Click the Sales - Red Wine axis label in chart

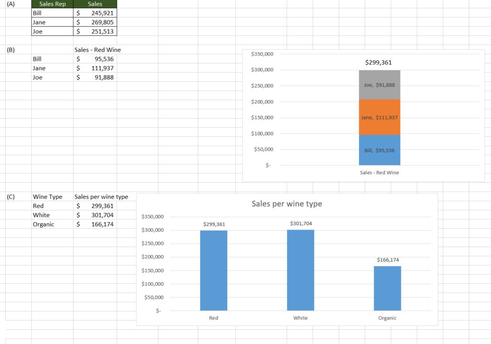[379, 173]
